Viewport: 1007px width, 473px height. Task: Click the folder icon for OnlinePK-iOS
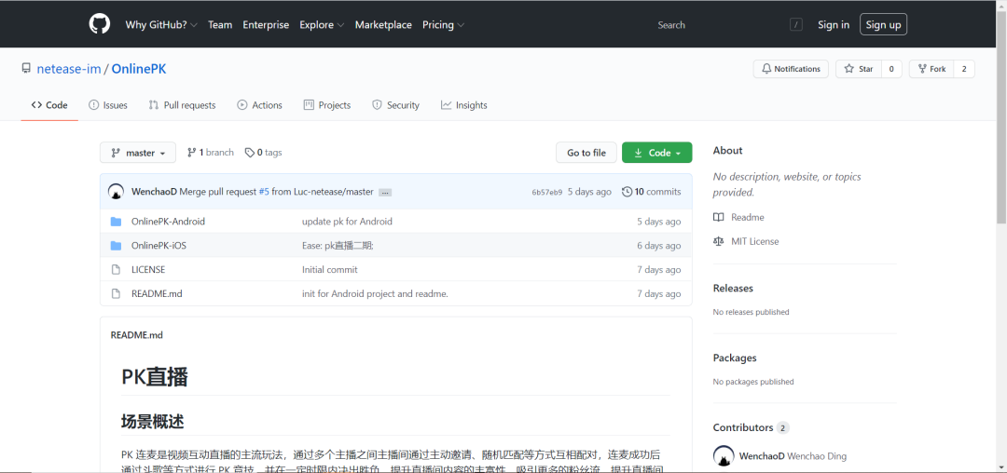point(116,246)
